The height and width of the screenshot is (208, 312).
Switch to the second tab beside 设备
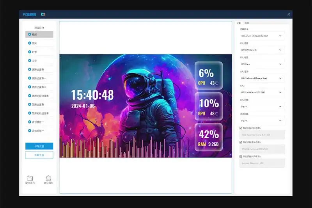tap(247, 23)
